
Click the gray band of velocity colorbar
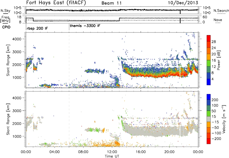point(209,119)
